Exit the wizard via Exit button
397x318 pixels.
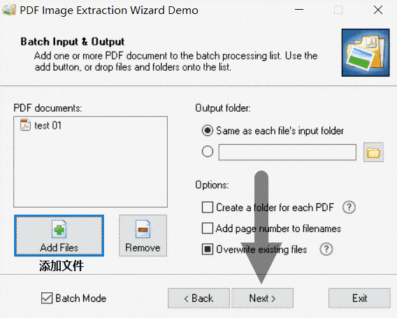coord(359,298)
